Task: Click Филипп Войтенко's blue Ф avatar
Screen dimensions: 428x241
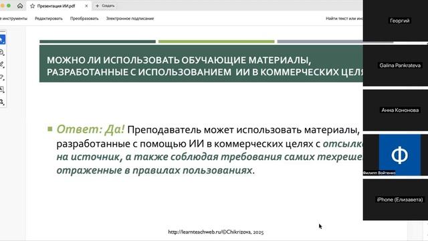Action: [400, 155]
